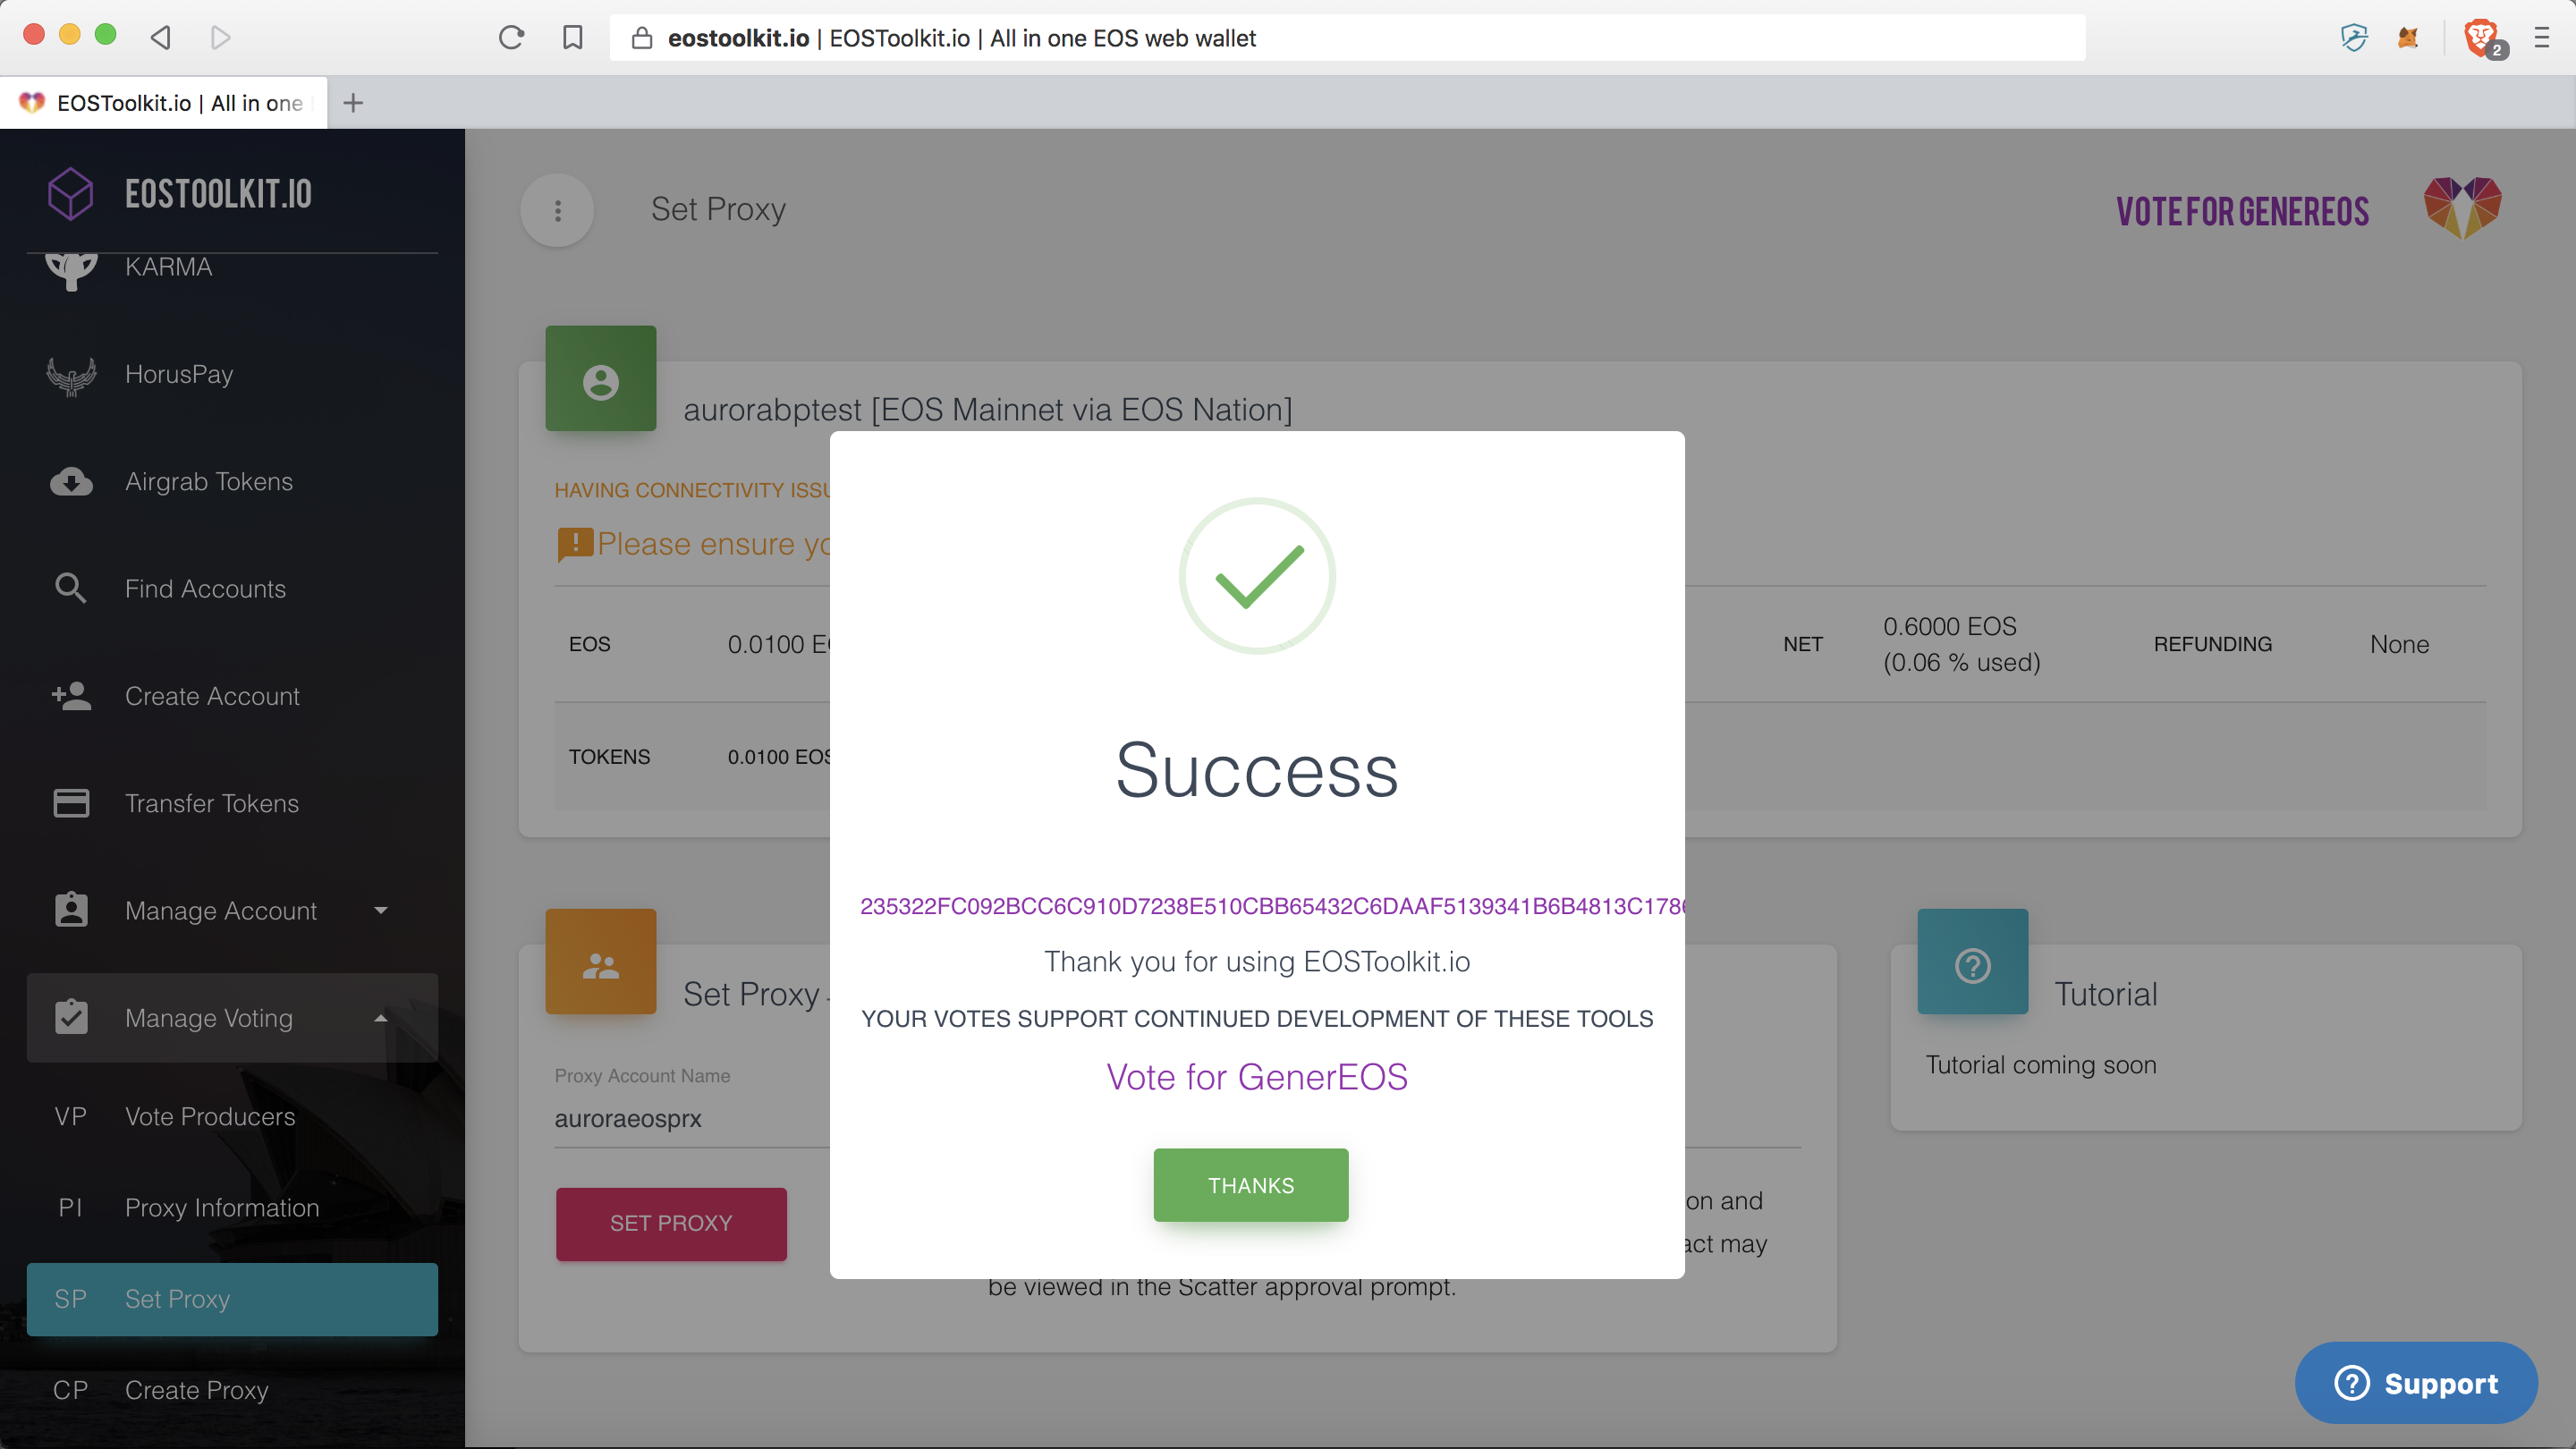Open the browser hamburger menu
2576x1449 pixels.
tap(2542, 38)
